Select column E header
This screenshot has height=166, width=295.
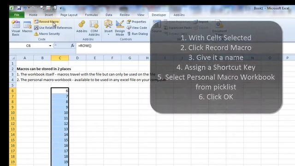click(95, 58)
